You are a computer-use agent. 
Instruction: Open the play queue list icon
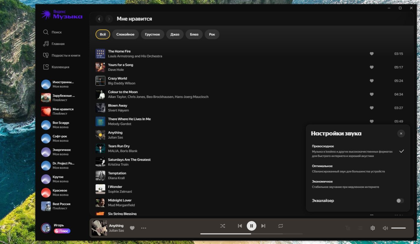pyautogui.click(x=360, y=228)
